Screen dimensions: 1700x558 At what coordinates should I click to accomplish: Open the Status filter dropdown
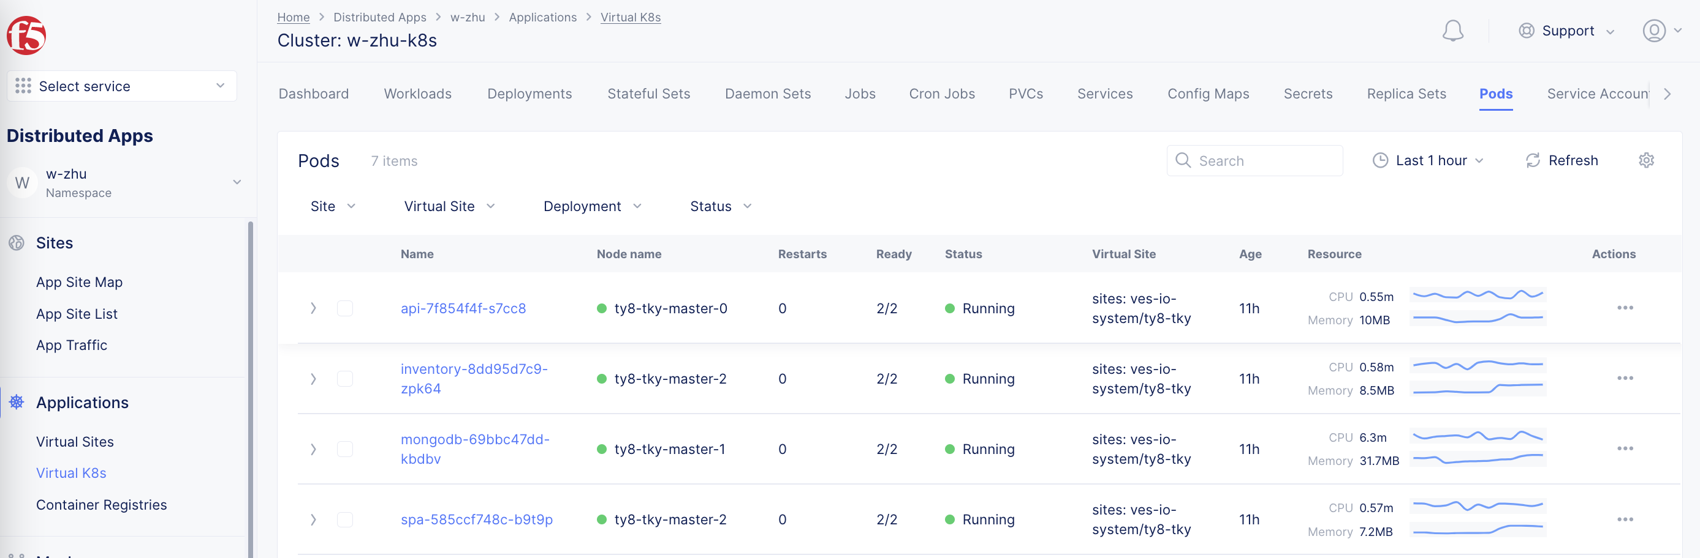pyautogui.click(x=721, y=206)
